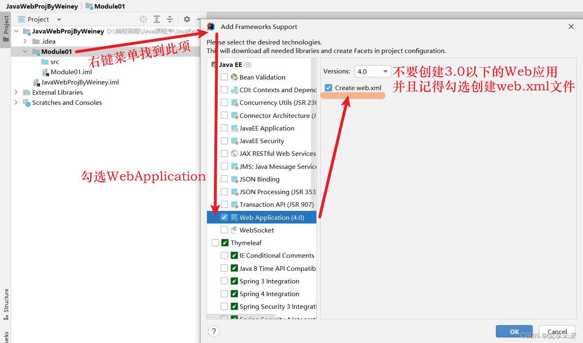Click the Web Application framework icon
583x343 pixels.
[x=234, y=217]
